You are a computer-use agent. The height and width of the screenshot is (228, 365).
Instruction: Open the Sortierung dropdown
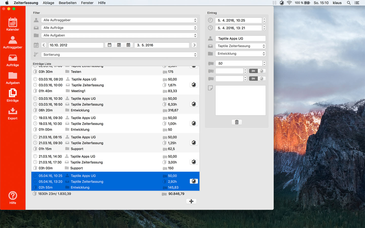(x=119, y=55)
